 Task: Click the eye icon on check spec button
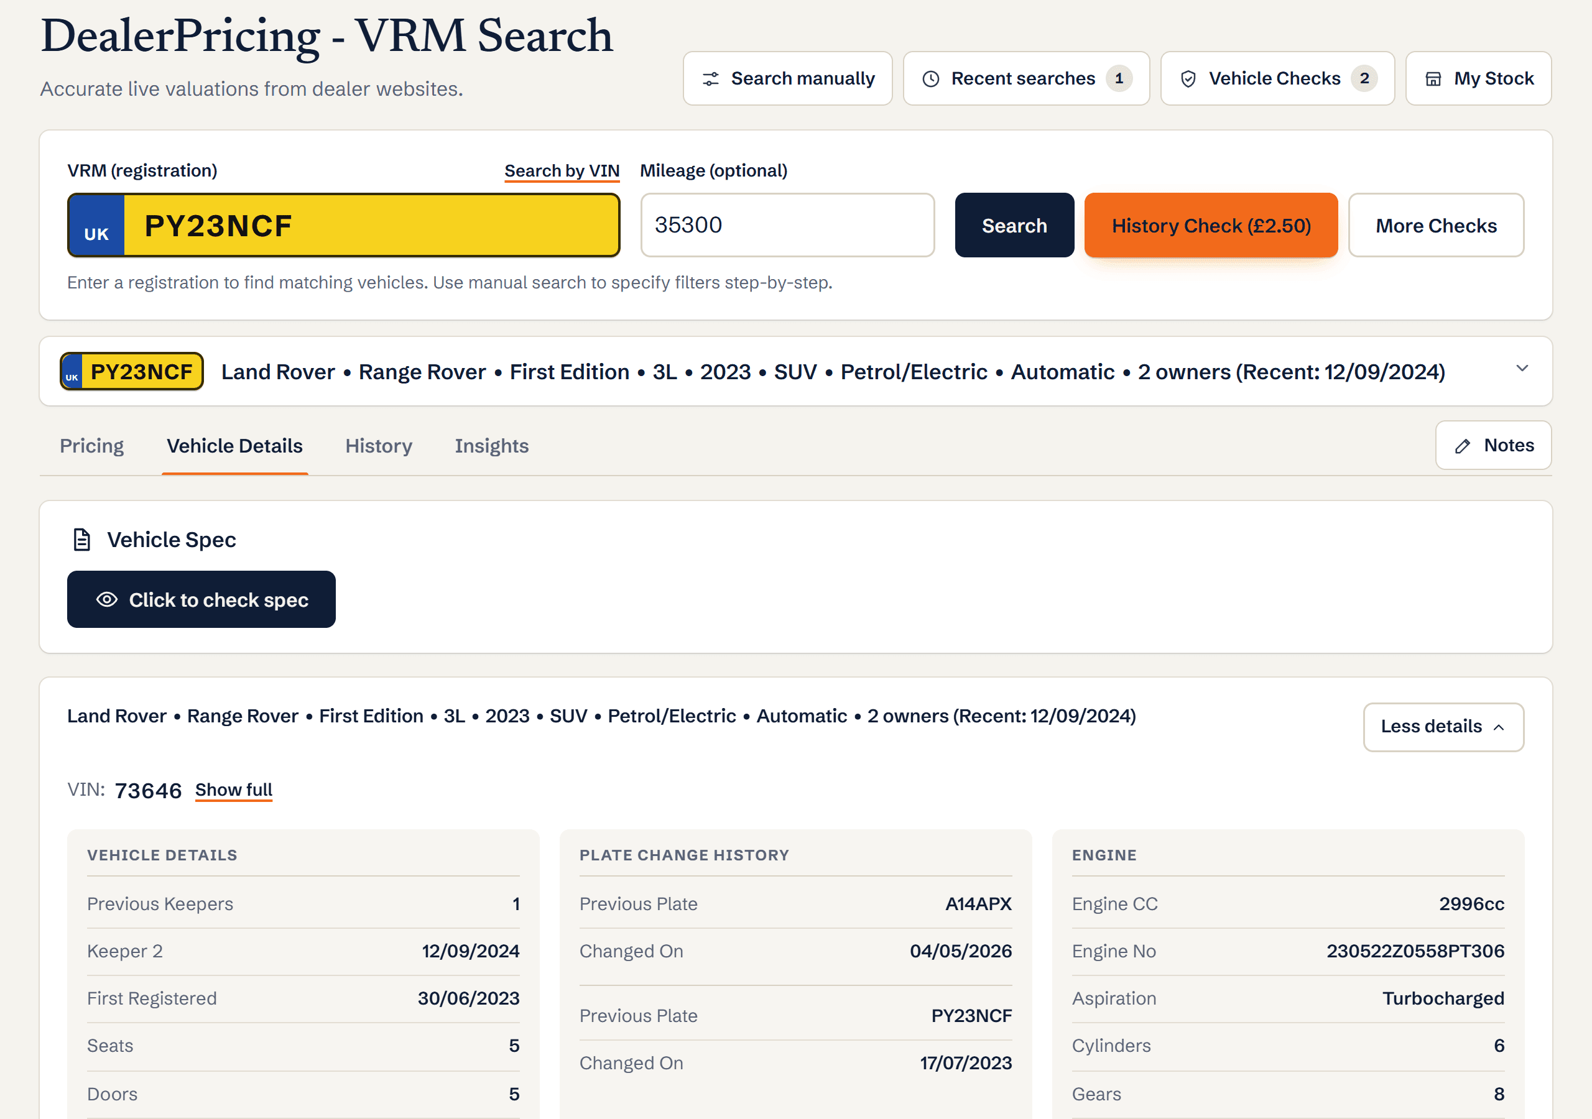(107, 599)
